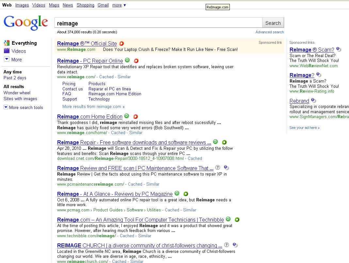Screen dimensions: 349x263
Task: Click green checkmark beside Technibble result
Action: click(228, 219)
